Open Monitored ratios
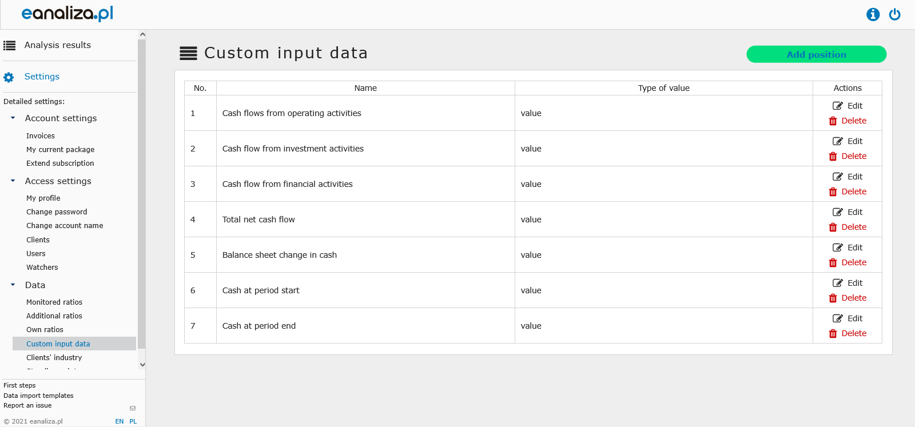The height and width of the screenshot is (427, 915). 54,302
